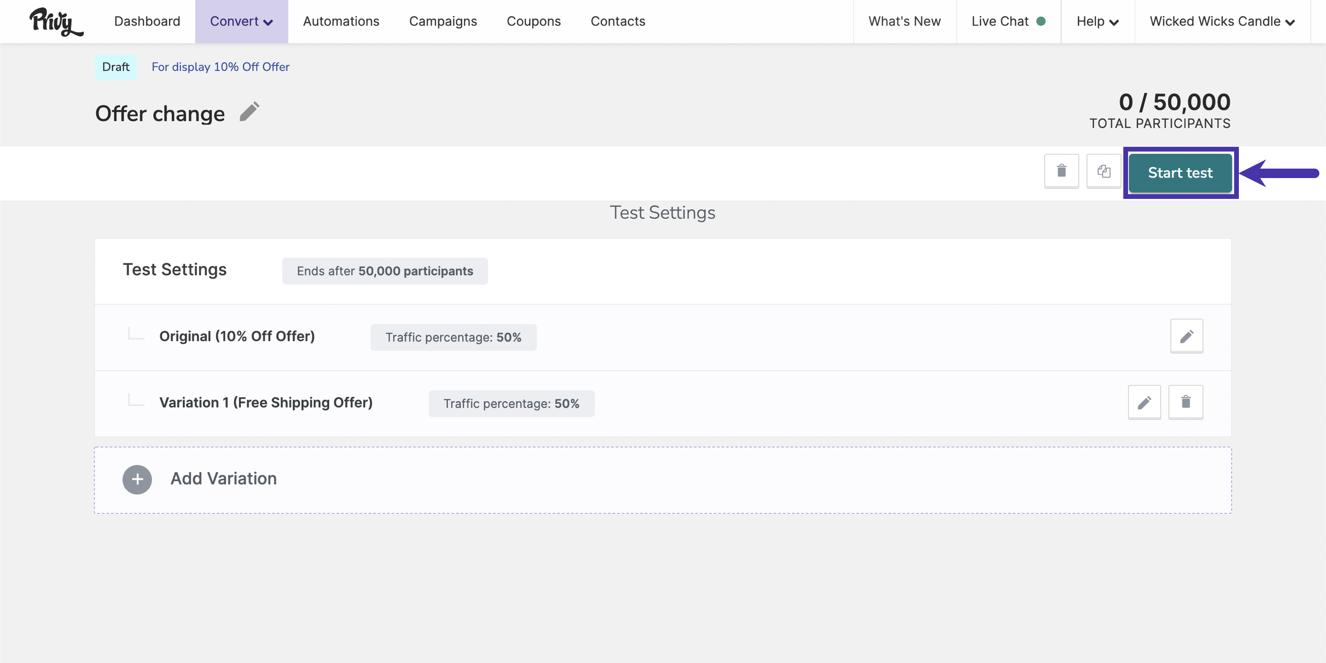Edit the test name with pencil icon
Screen dimensions: 1326x663
[x=250, y=112]
